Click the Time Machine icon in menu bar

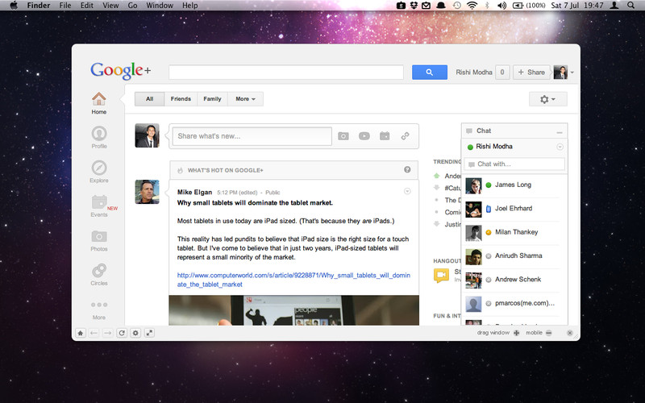(x=456, y=6)
